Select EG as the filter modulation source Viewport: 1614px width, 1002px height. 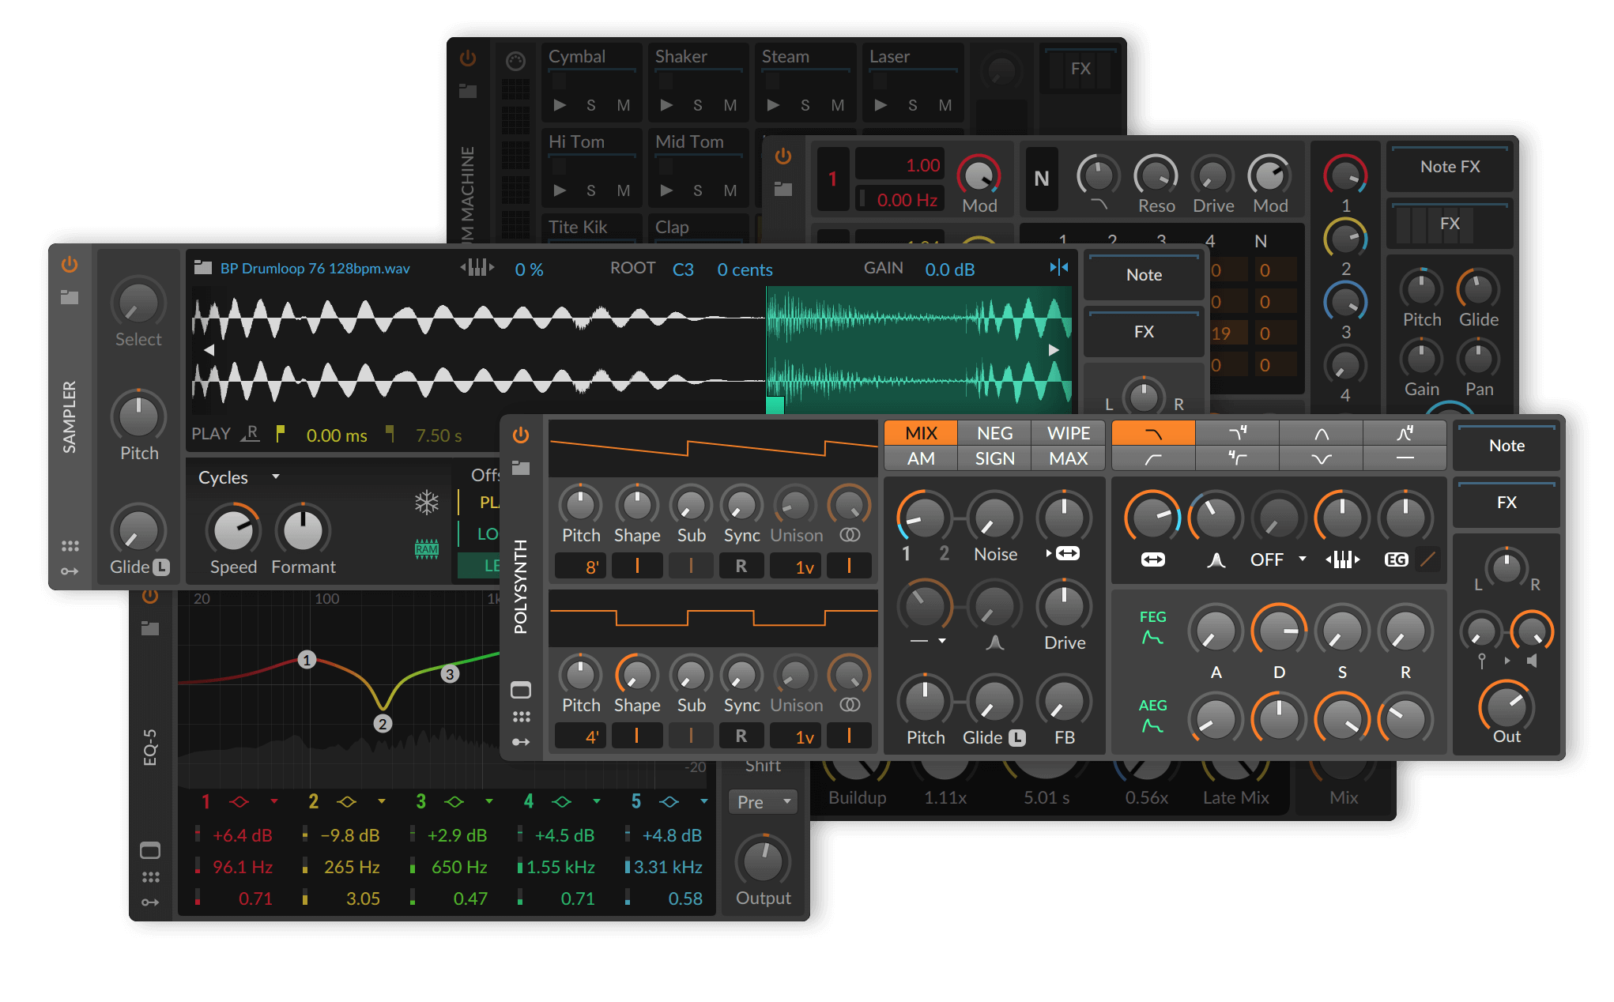tap(1397, 559)
